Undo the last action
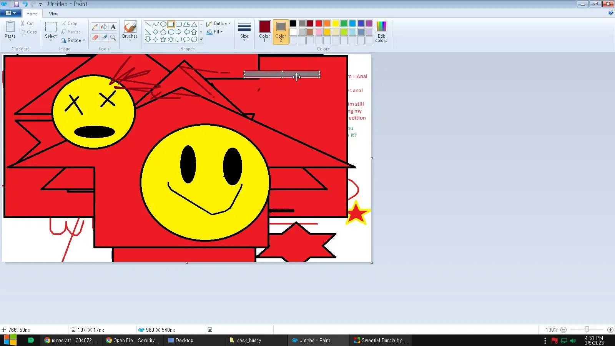615x346 pixels. click(x=25, y=4)
